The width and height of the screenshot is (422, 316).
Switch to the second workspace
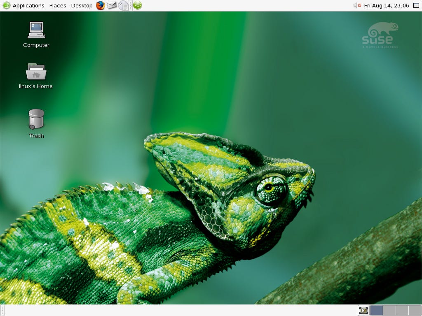pyautogui.click(x=389, y=311)
